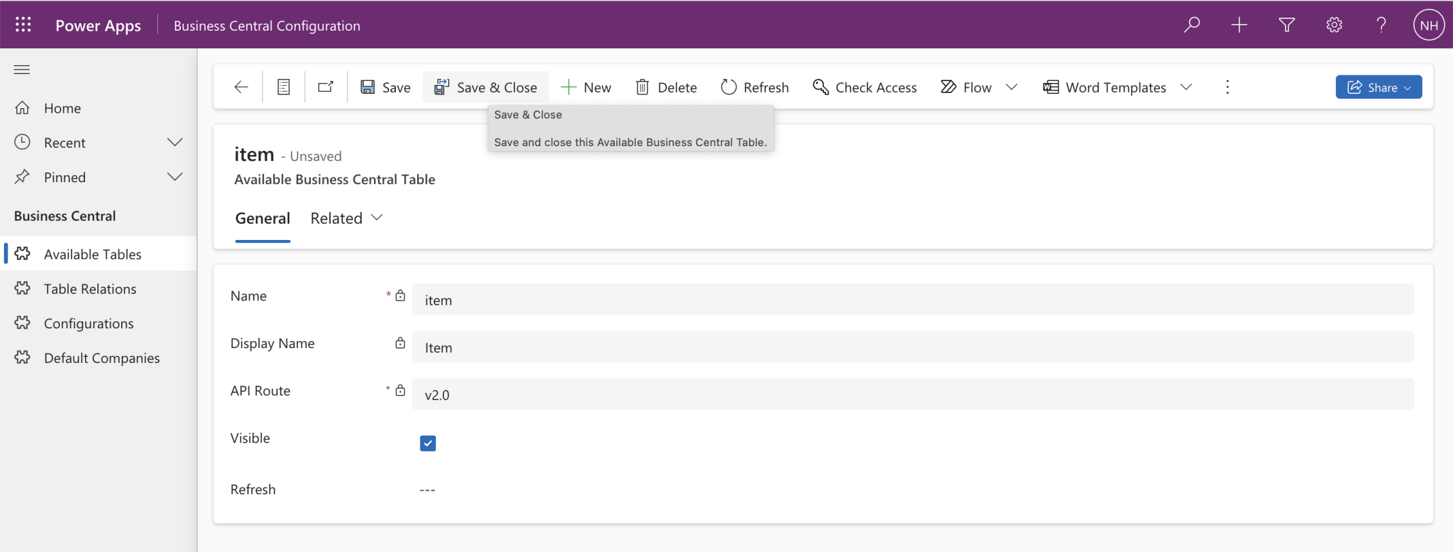Click the Name field lock icon
This screenshot has height=552, width=1453.
tap(401, 296)
